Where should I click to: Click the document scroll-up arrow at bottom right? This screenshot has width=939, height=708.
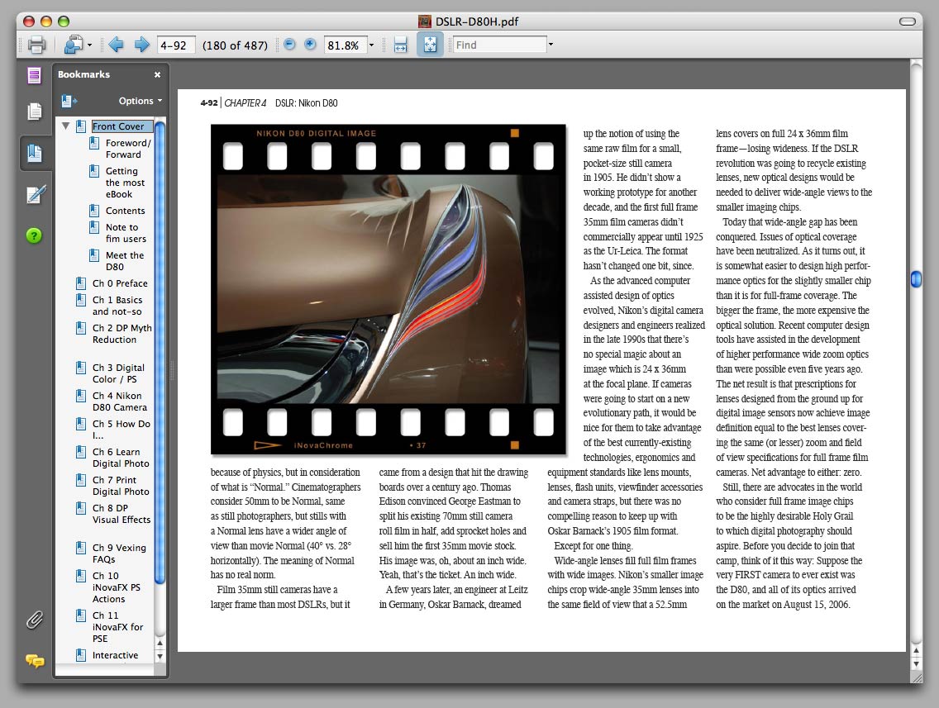pos(916,650)
